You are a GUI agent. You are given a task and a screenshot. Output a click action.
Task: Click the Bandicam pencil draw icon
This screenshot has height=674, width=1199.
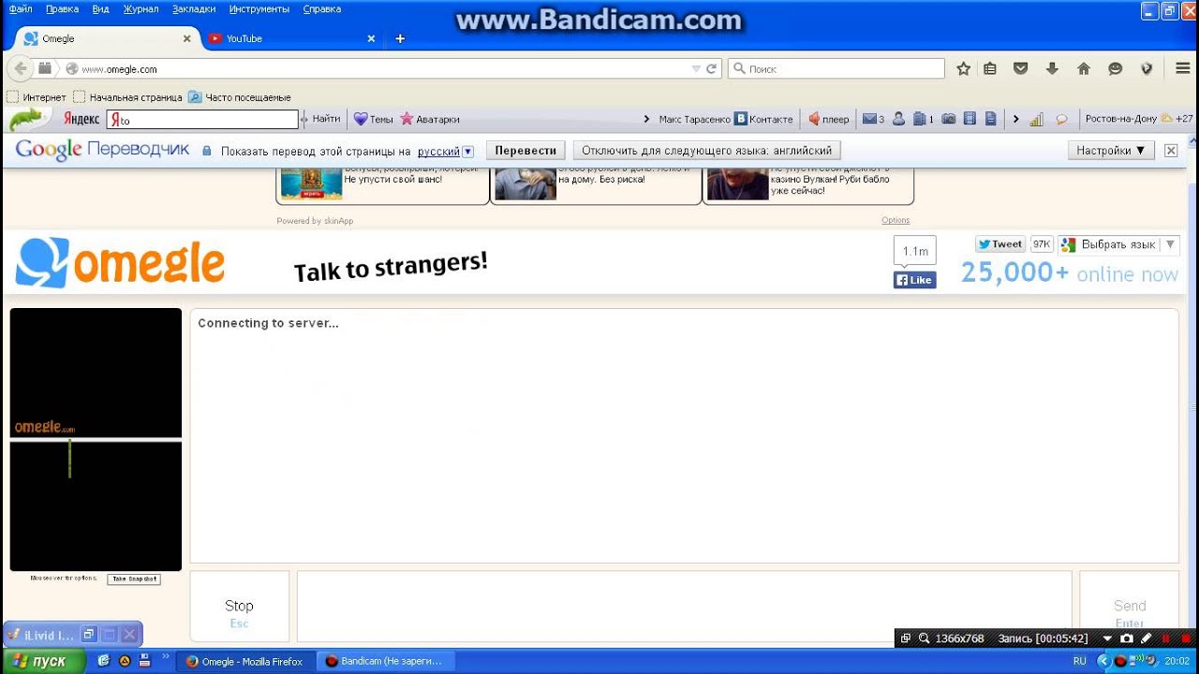tap(1146, 638)
